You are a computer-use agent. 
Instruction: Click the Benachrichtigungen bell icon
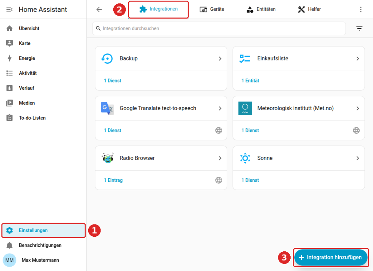(9, 245)
